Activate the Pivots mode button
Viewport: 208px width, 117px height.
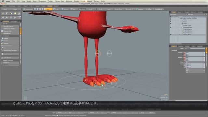point(56,9)
